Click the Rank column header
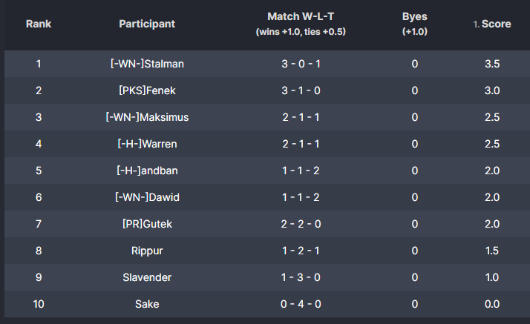The width and height of the screenshot is (530, 324). click(39, 24)
